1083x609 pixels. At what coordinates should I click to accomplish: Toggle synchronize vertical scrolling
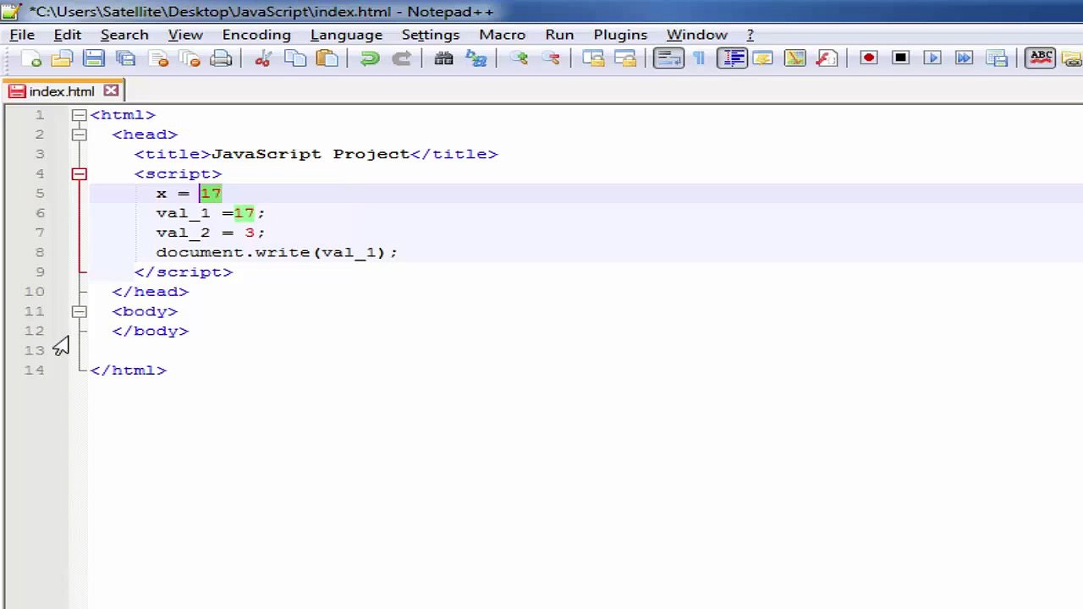593,58
